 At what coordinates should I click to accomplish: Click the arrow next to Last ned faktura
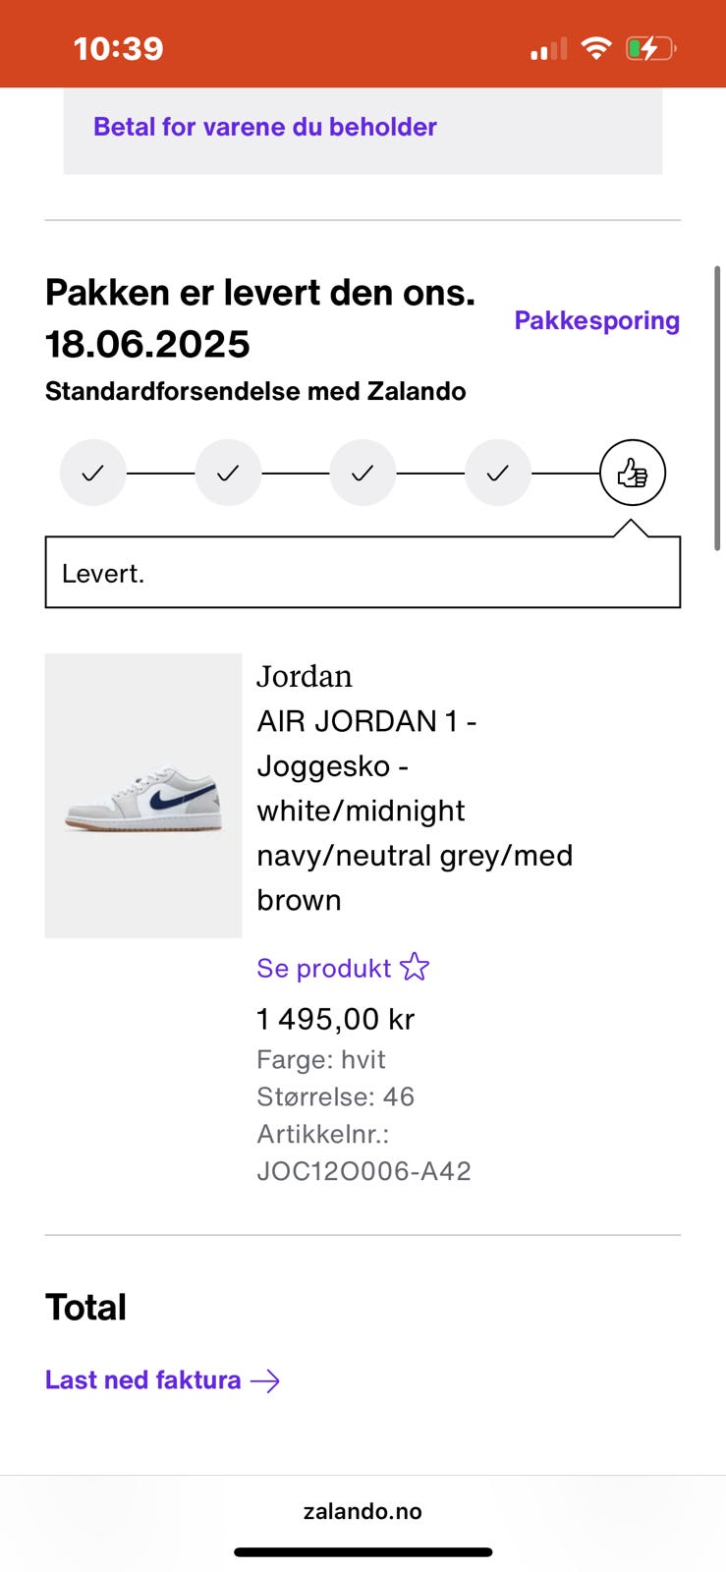(x=265, y=1381)
